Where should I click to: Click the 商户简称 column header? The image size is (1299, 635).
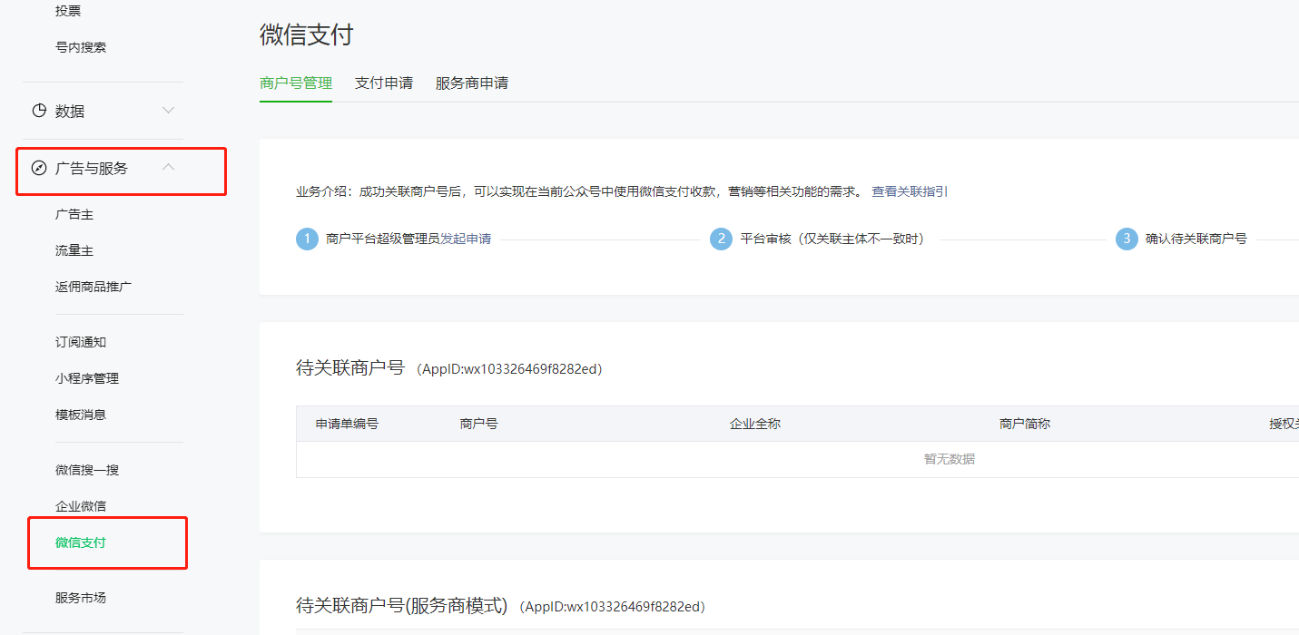1025,424
